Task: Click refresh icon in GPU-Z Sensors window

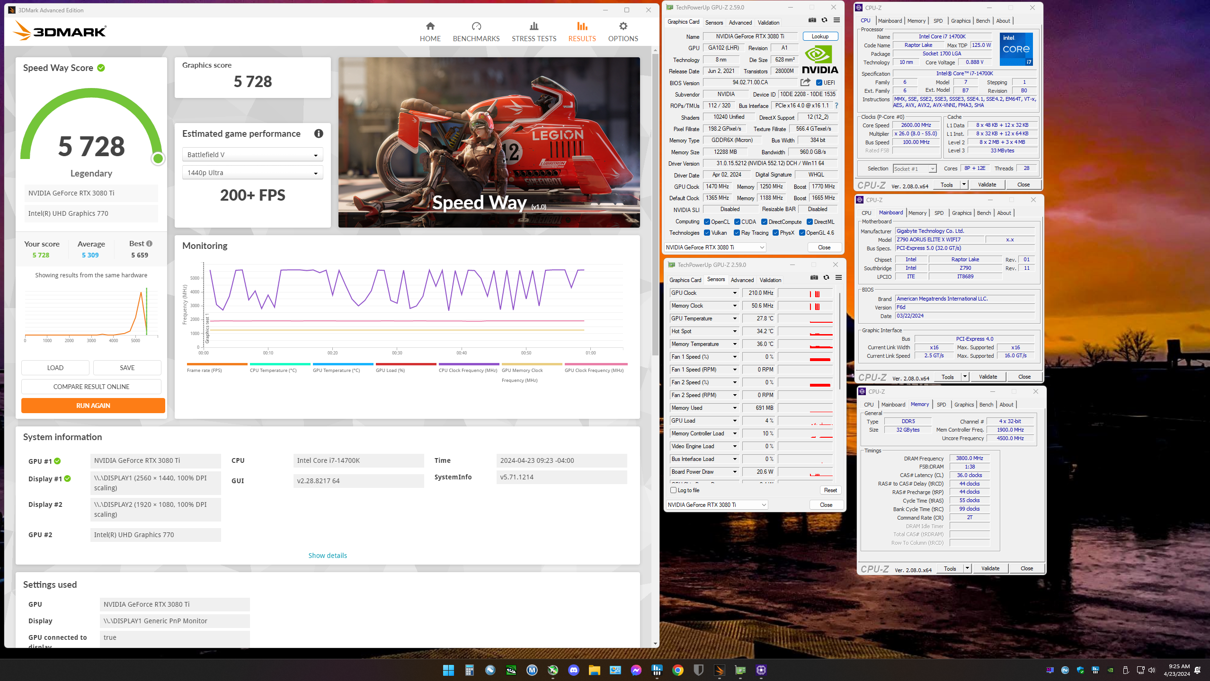Action: coord(826,278)
